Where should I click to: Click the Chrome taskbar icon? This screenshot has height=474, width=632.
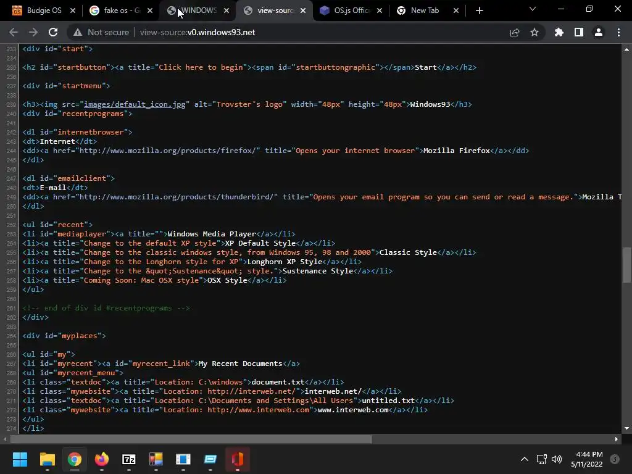click(75, 459)
